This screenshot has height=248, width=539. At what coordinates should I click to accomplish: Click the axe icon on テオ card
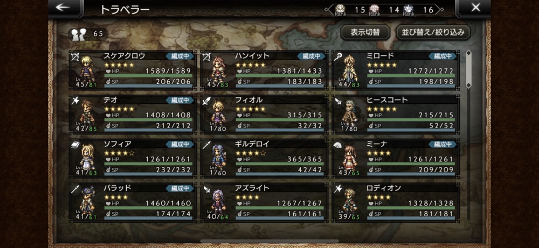click(75, 101)
